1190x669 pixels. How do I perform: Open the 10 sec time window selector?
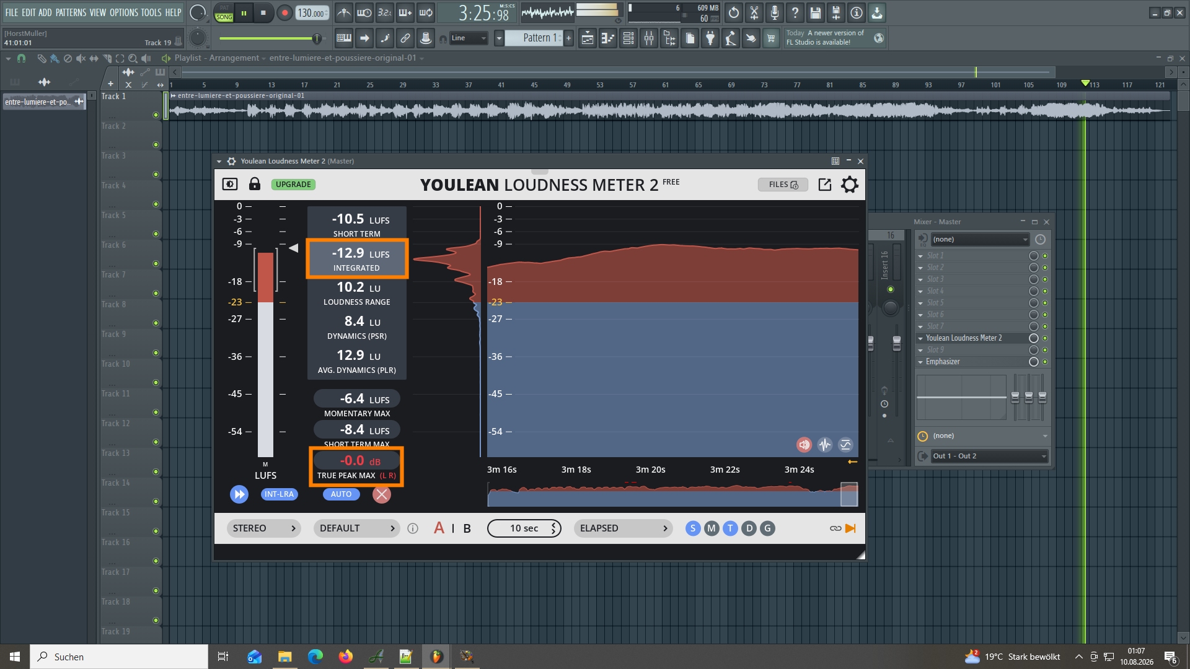coord(524,528)
